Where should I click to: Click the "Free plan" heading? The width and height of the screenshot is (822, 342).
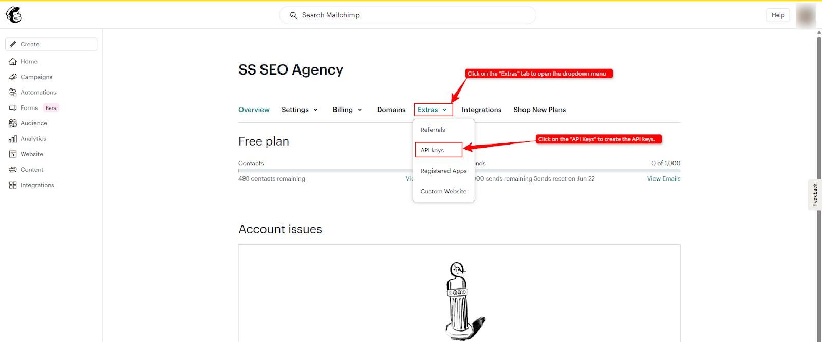point(264,141)
